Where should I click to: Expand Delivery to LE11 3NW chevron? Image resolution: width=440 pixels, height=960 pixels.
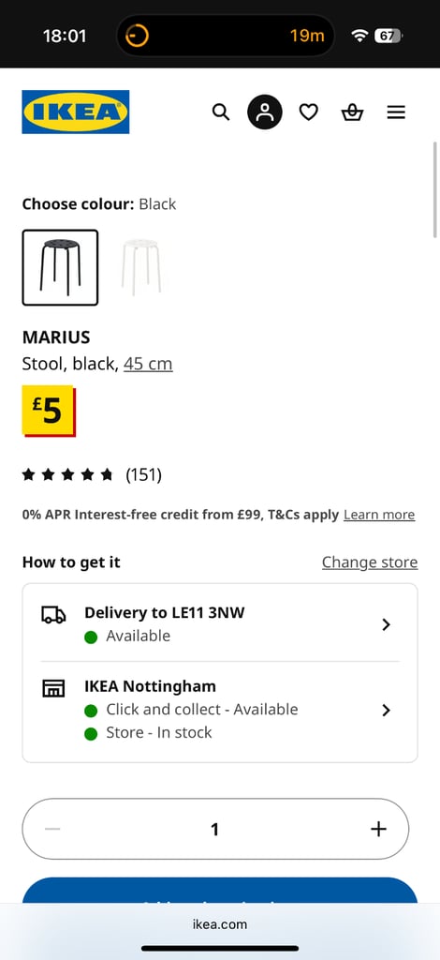pos(386,624)
